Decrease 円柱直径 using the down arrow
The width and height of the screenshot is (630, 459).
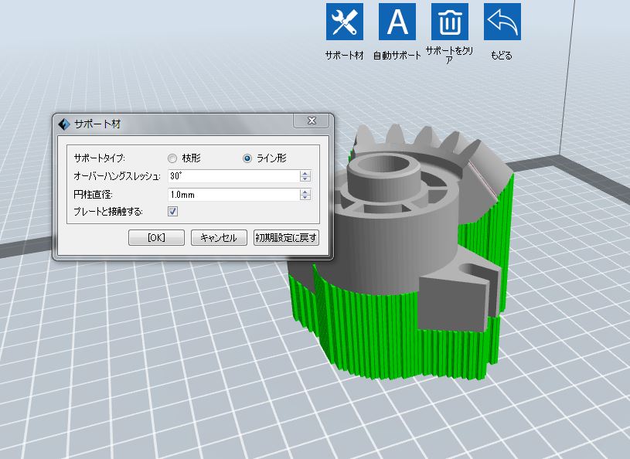[x=305, y=197]
